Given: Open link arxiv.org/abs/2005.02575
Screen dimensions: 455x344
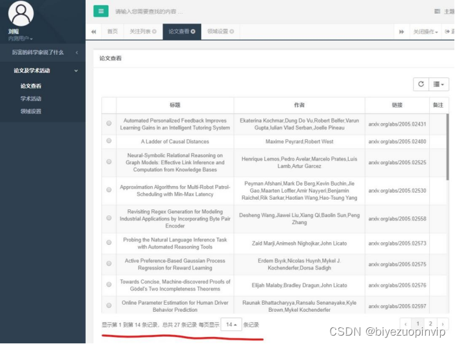Looking at the screenshot, I should pyautogui.click(x=397, y=264).
